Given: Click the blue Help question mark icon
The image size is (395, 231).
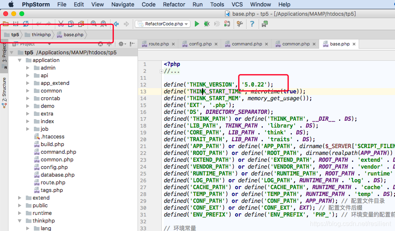Looking at the screenshot, I should click(252, 24).
